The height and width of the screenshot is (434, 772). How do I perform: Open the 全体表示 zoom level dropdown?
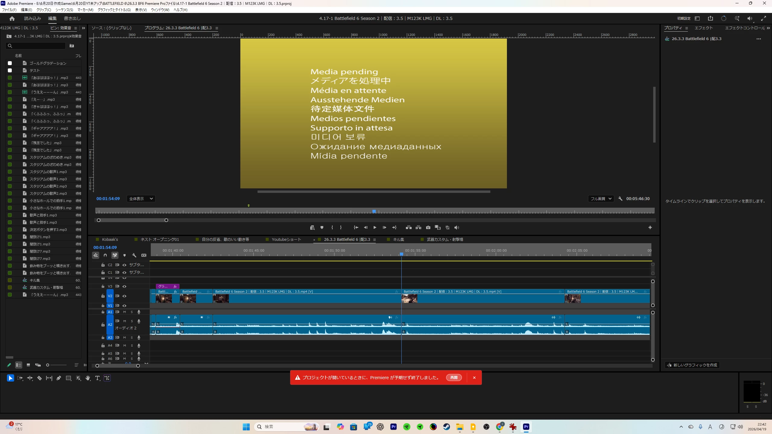click(141, 199)
